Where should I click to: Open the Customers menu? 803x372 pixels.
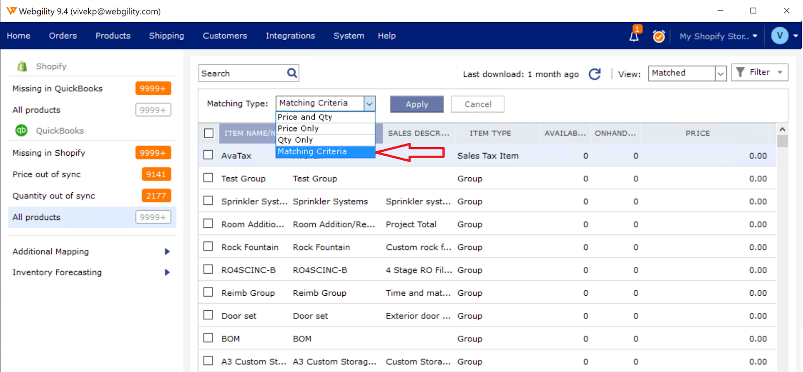[225, 36]
